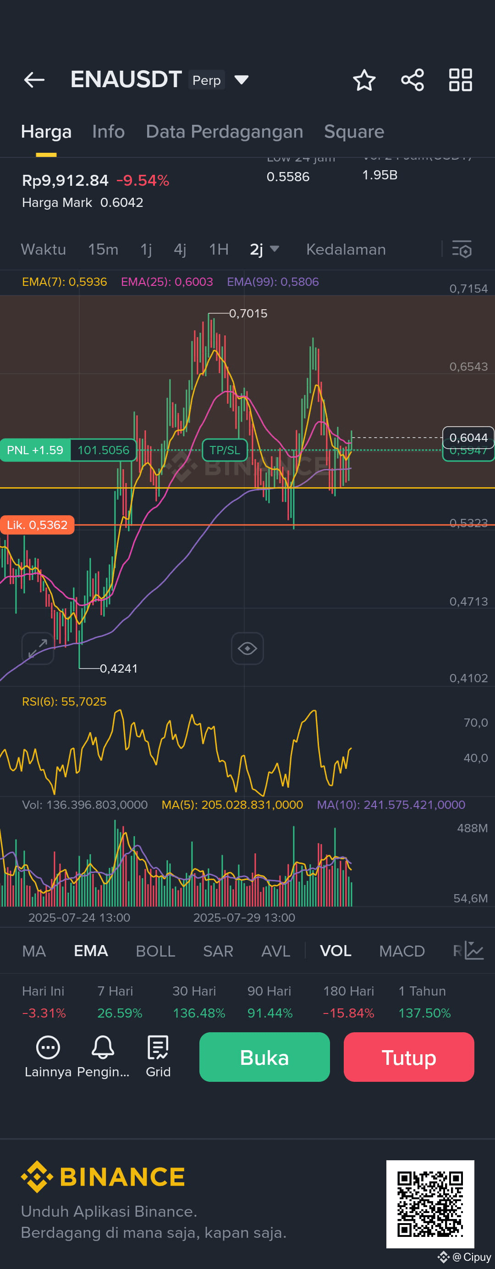Tap the PNL +1.59 position tag

pyautogui.click(x=35, y=450)
